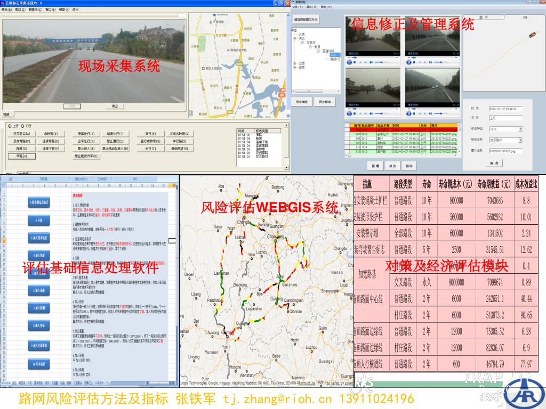Click the 连续下坡[F] sign button
The height and width of the screenshot is (409, 546).
pyautogui.click(x=51, y=149)
